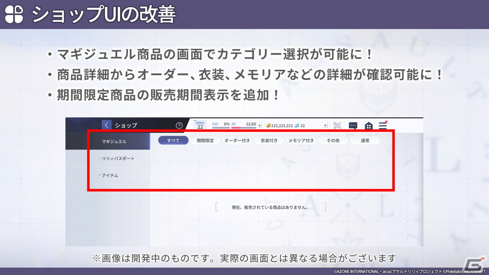This screenshot has width=489, height=275.
Task: Click the blue jewel currency icon
Action: (297, 126)
